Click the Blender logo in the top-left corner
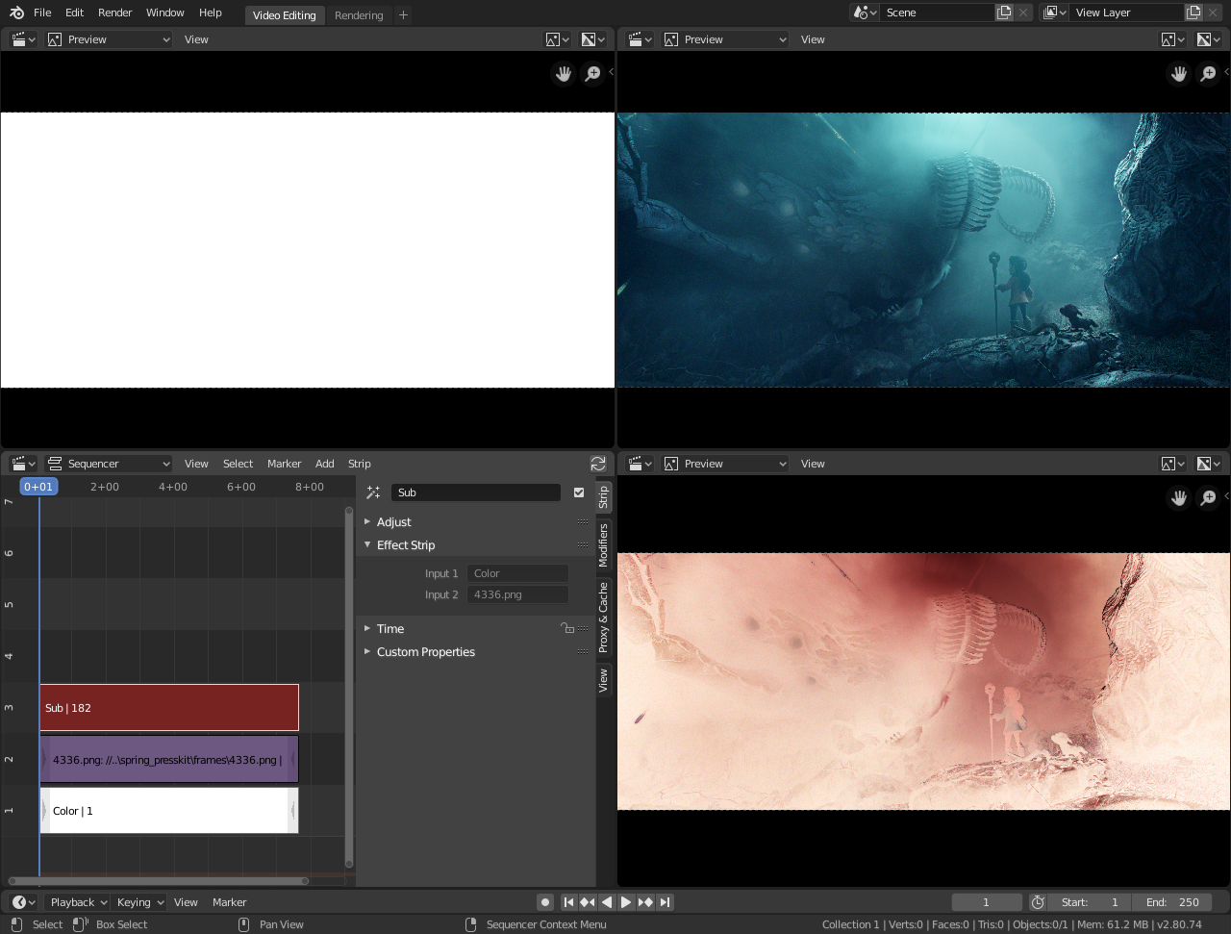Screen dimensions: 1231x934 click(14, 12)
